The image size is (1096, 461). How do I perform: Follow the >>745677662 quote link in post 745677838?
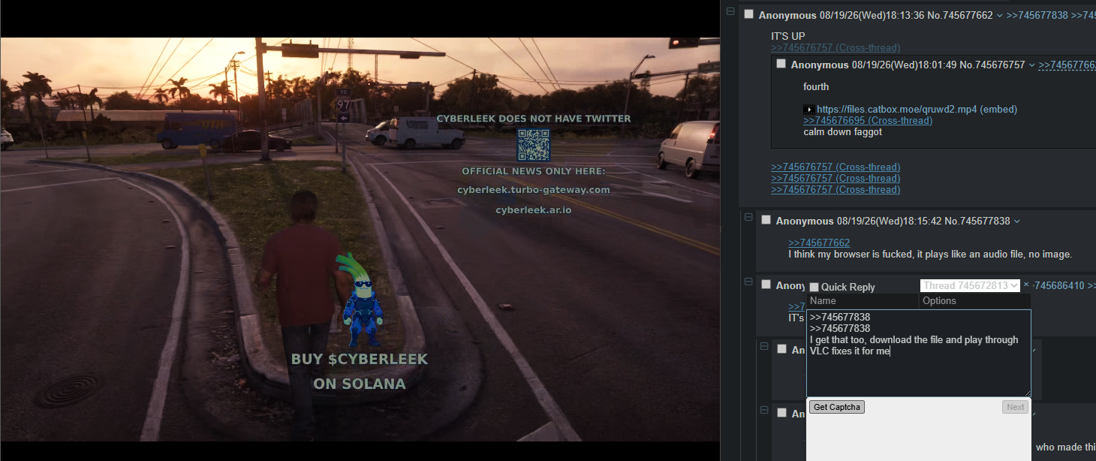pyautogui.click(x=819, y=243)
